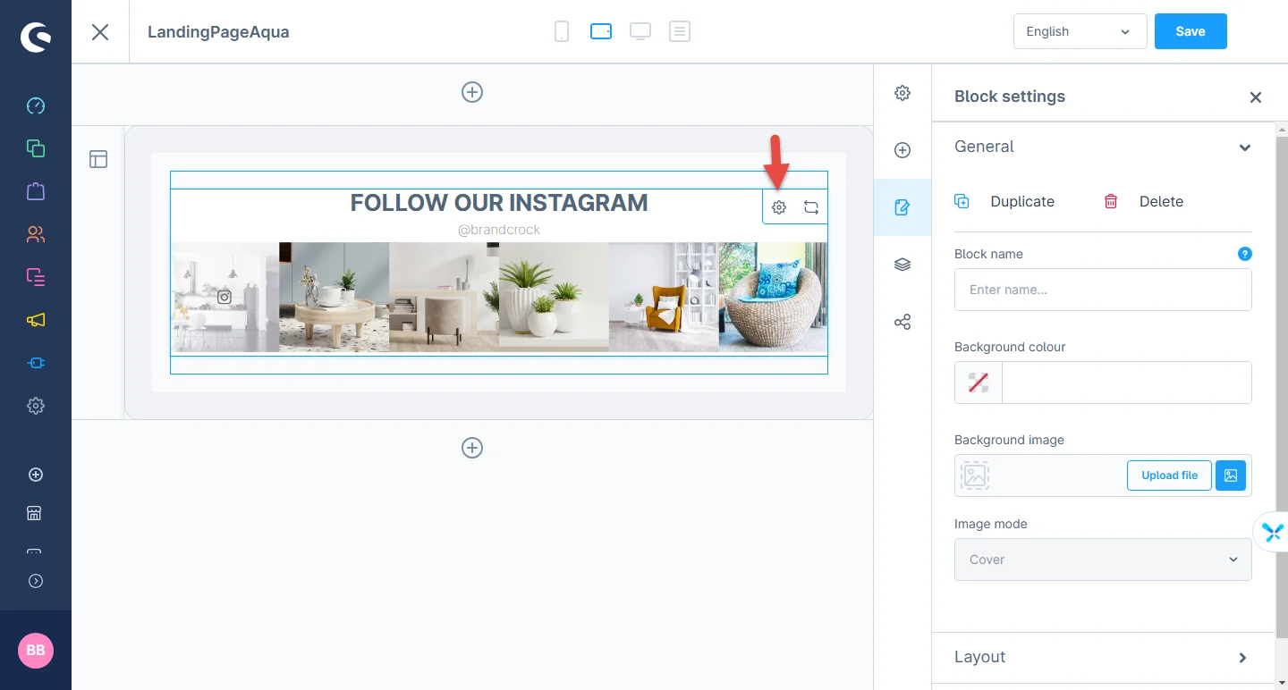
Task: Click the Save button
Action: point(1190,31)
